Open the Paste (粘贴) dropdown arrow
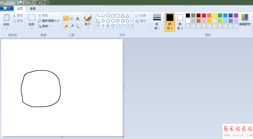 point(7,29)
